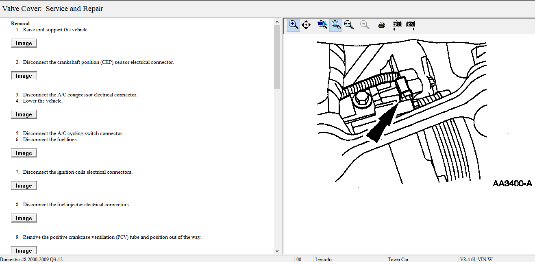Select the zoom in magnifier tool
The height and width of the screenshot is (262, 535).
coord(293,25)
